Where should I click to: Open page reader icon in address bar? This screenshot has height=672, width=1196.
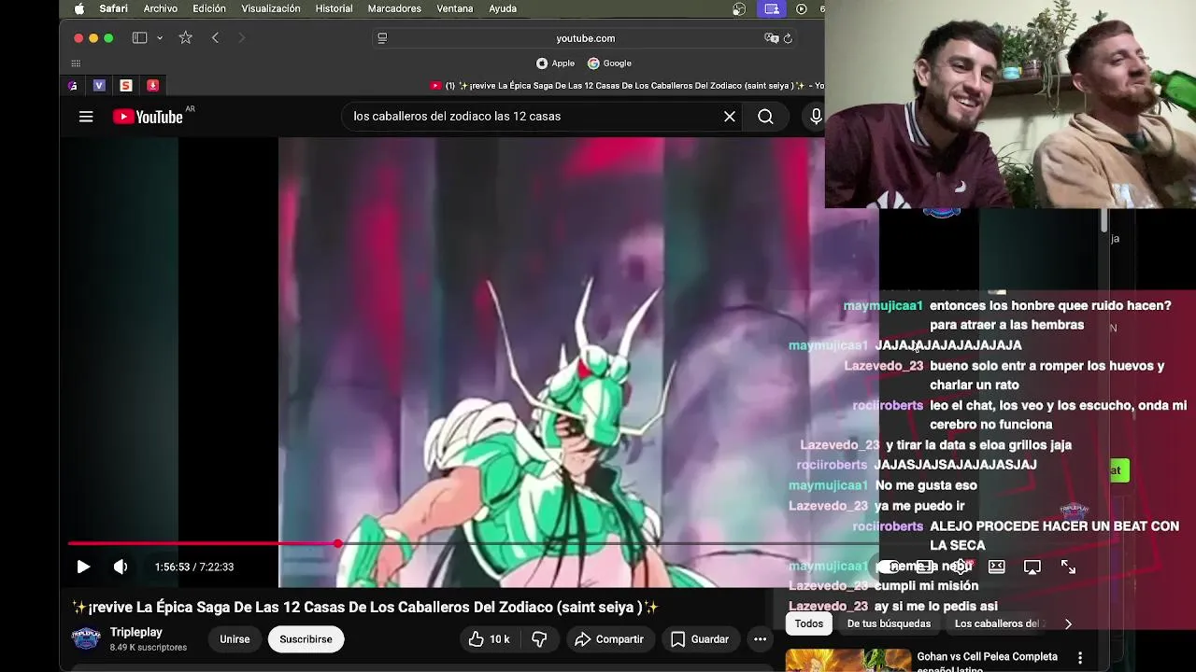(x=382, y=38)
